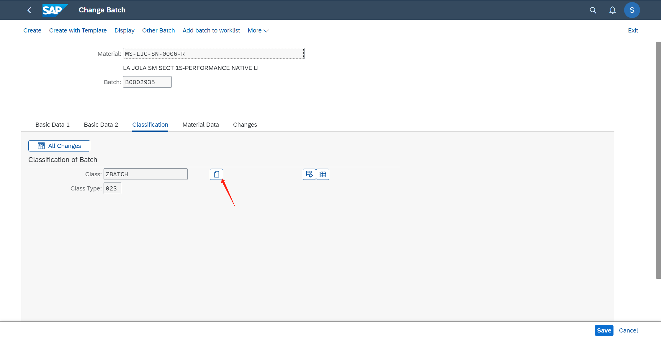The image size is (661, 339).
Task: Click the All Changes button
Action: click(59, 146)
